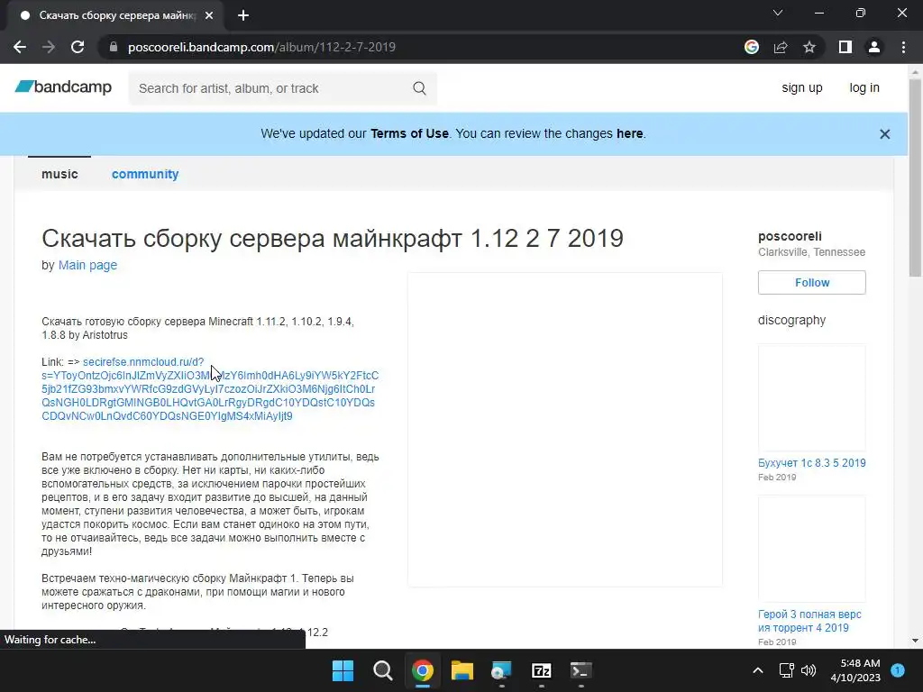Follow poscooreli
The height and width of the screenshot is (692, 923).
(x=812, y=282)
